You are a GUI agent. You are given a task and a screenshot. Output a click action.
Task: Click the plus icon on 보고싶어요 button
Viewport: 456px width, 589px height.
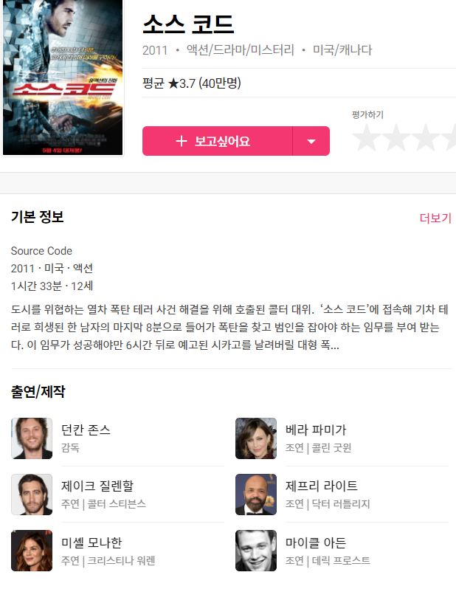(x=182, y=141)
